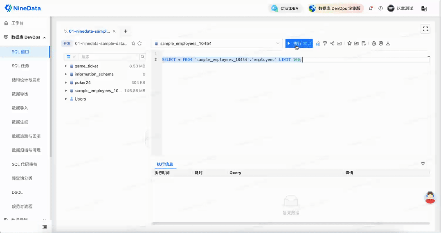Viewport: 441px width, 233px height.
Task: Expand sample_employees_10... database node
Action: pos(66,90)
